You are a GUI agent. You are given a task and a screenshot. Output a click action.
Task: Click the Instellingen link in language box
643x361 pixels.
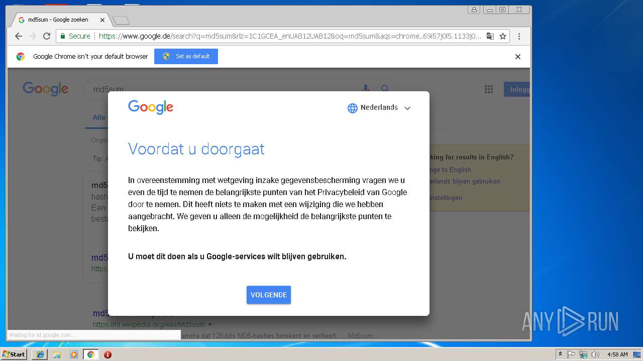pyautogui.click(x=446, y=198)
